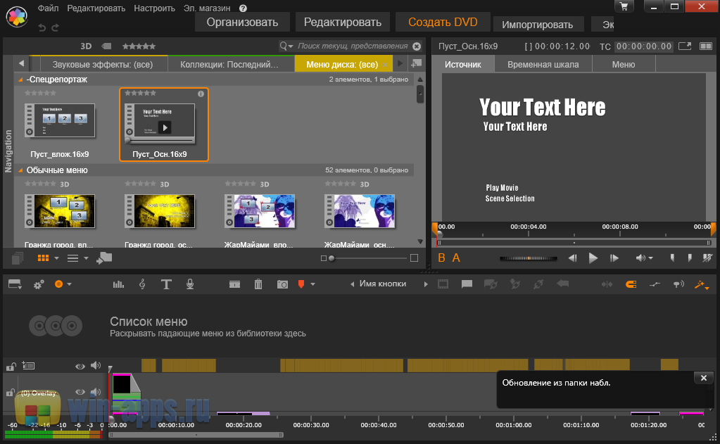Click the microphone voice-over icon
The height and width of the screenshot is (444, 720).
pos(189,284)
